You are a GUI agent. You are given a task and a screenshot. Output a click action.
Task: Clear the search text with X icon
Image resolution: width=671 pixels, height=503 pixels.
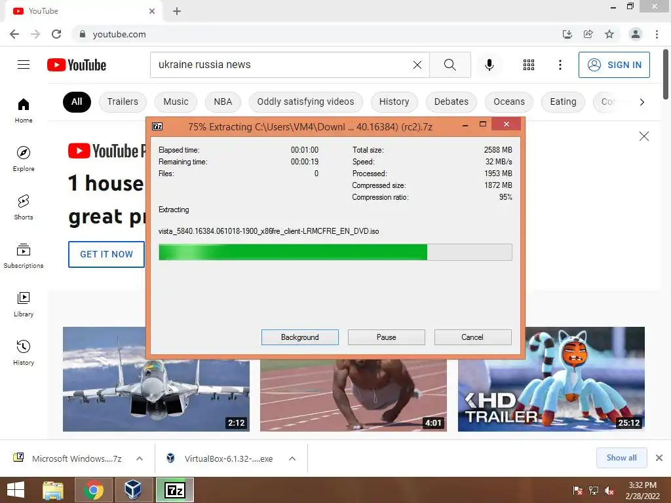coord(417,65)
